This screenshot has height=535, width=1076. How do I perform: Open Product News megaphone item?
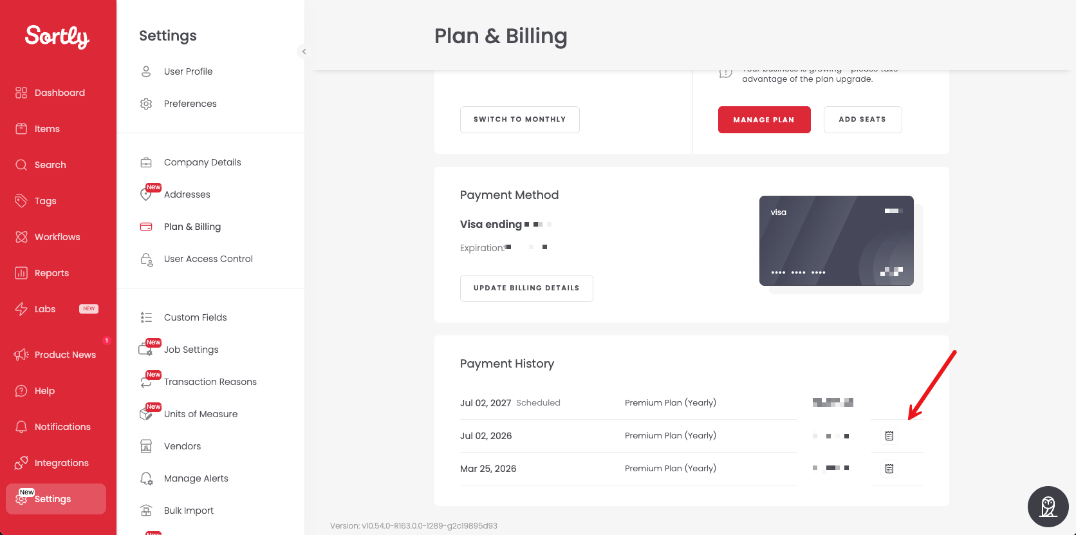(56, 355)
